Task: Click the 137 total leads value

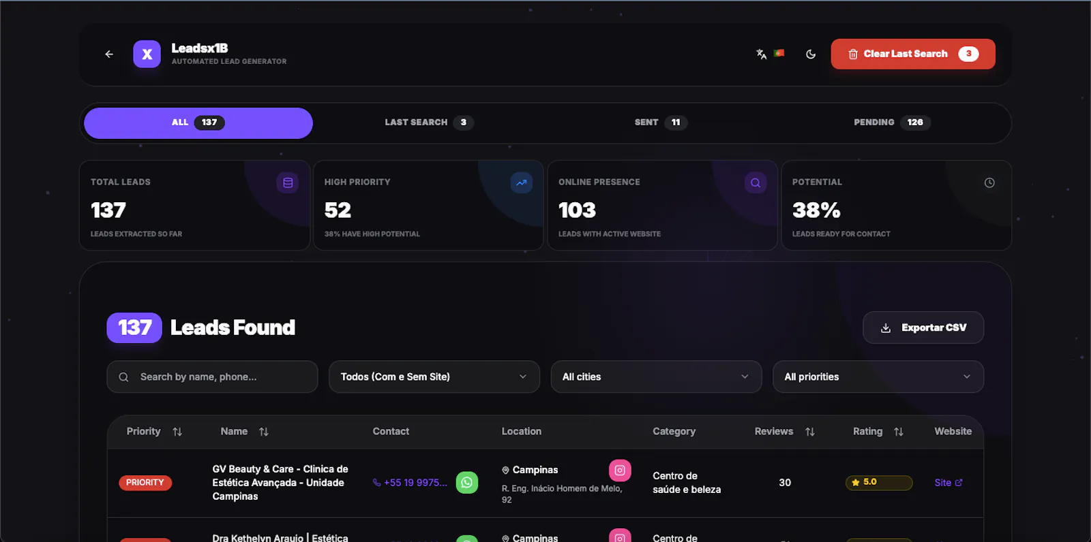Action: 108,210
